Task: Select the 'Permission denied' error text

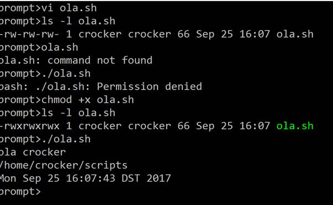Action: tap(150, 87)
